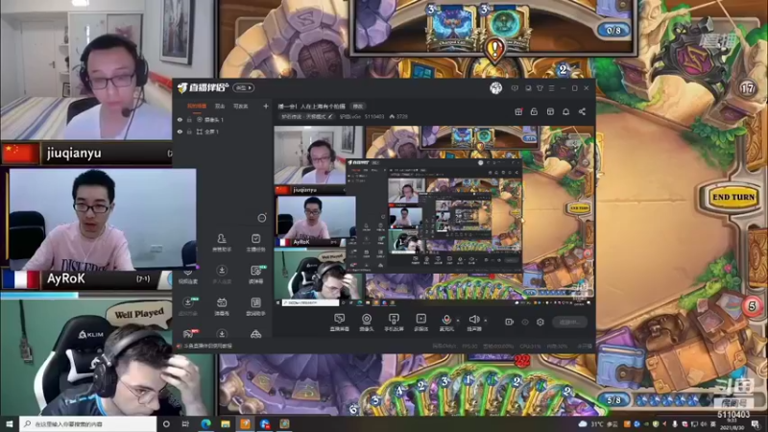Click the circular icon above tools grid
Image resolution: width=768 pixels, height=432 pixels.
click(262, 218)
